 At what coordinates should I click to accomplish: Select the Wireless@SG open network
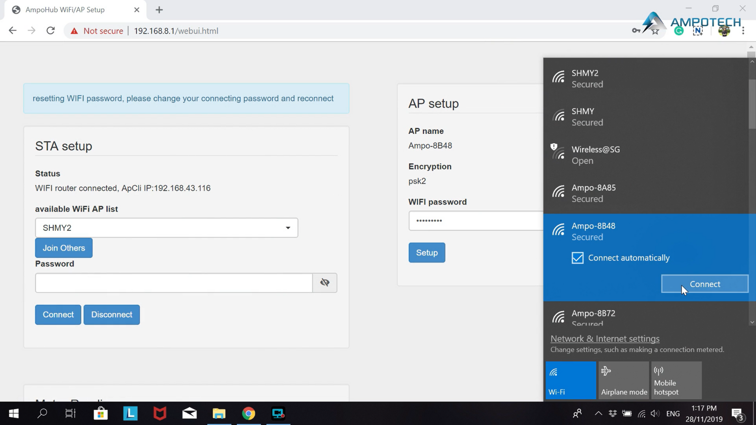[646, 155]
